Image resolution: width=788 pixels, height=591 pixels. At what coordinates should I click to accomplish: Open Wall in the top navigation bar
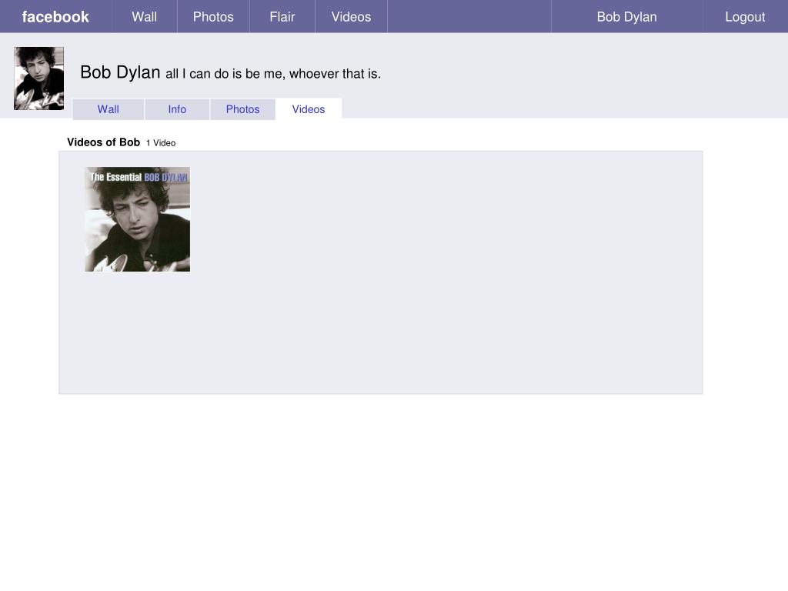click(144, 17)
